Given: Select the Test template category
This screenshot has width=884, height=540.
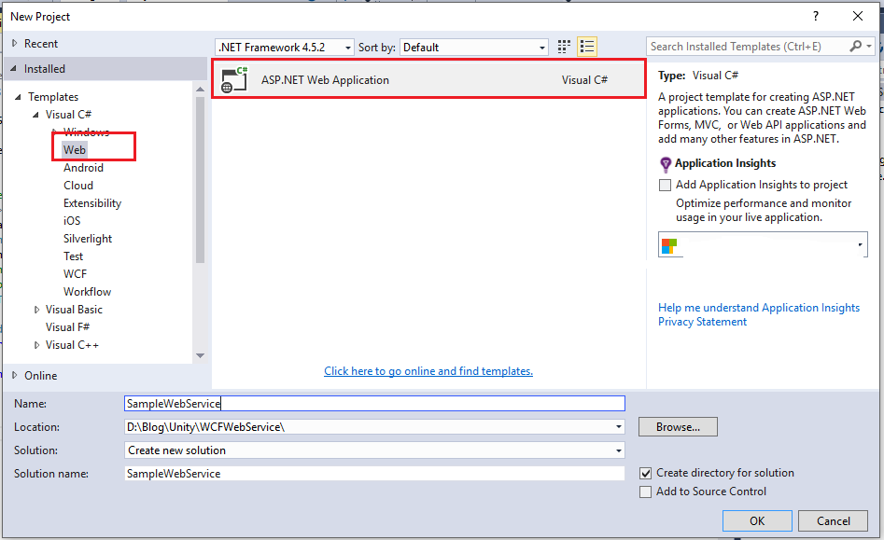Looking at the screenshot, I should click(x=74, y=256).
